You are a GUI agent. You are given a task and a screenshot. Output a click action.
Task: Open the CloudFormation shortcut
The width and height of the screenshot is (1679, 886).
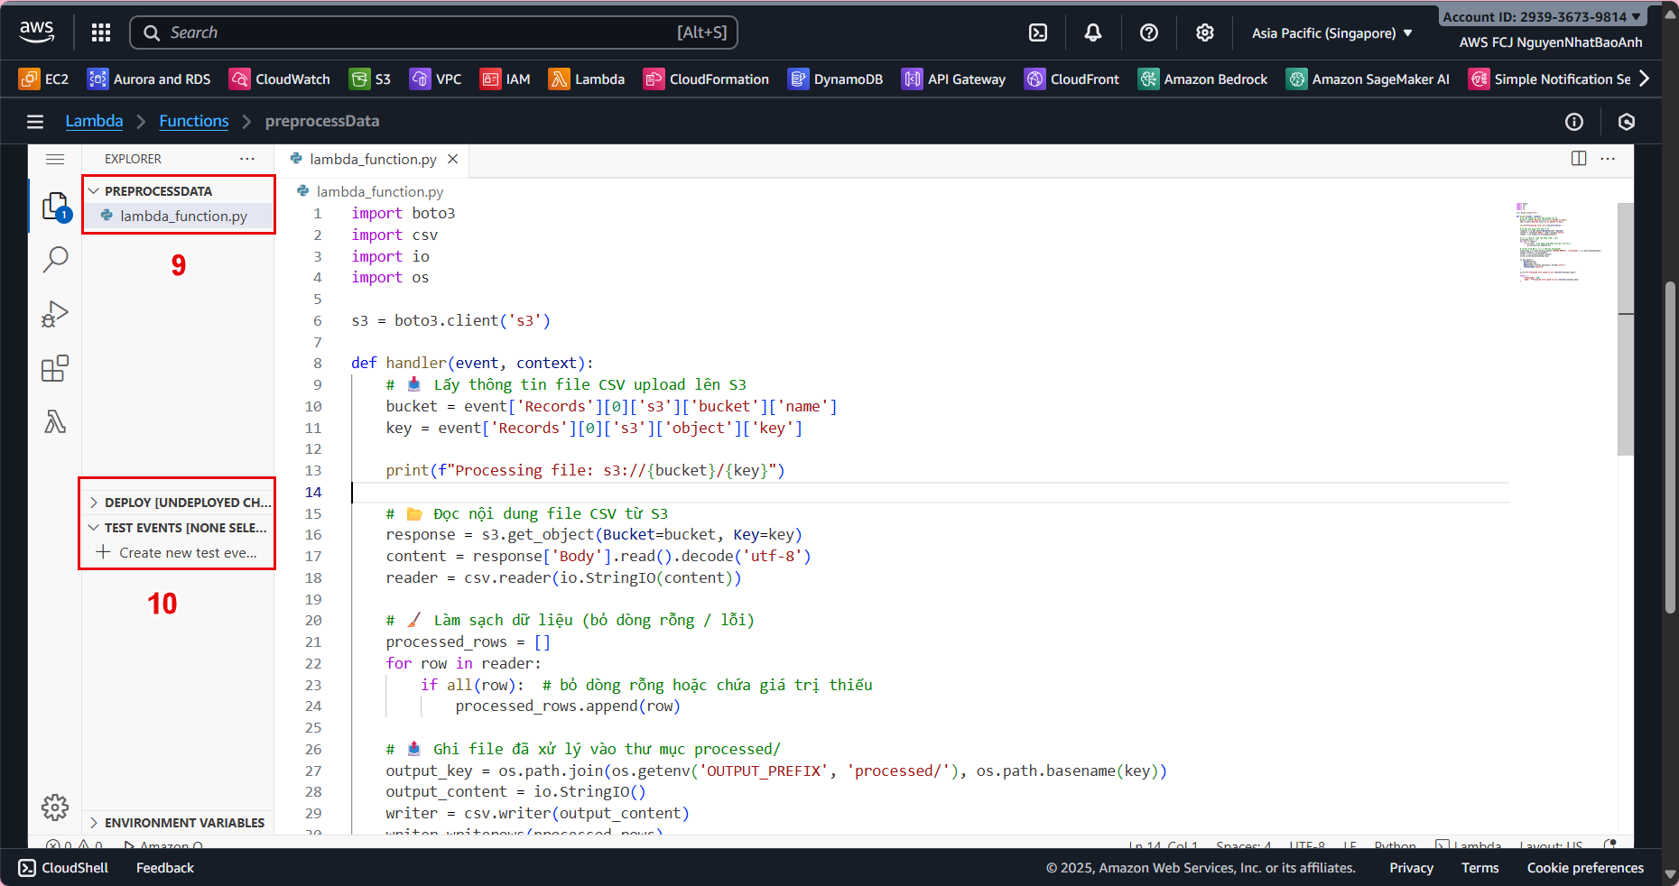tap(707, 79)
